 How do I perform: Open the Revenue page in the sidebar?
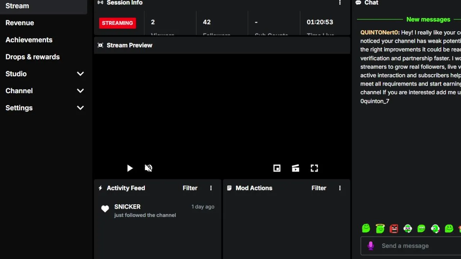tap(20, 23)
